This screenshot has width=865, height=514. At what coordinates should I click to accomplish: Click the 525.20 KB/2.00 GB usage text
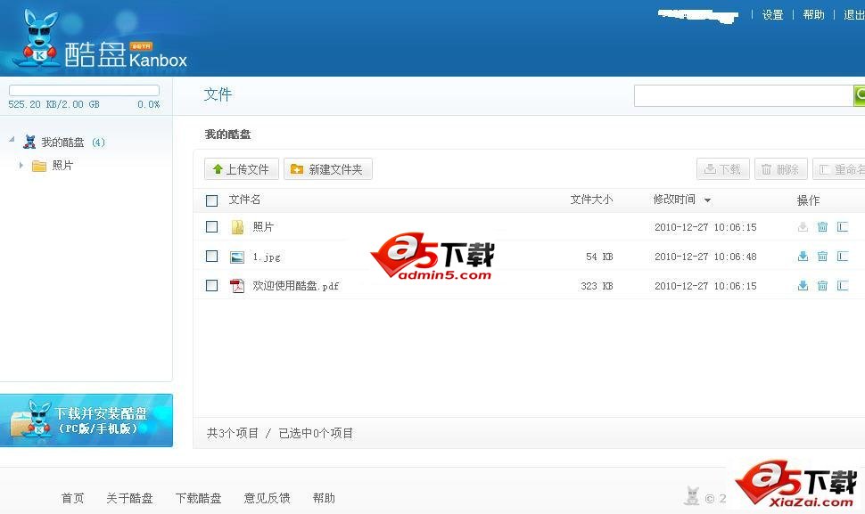point(54,104)
